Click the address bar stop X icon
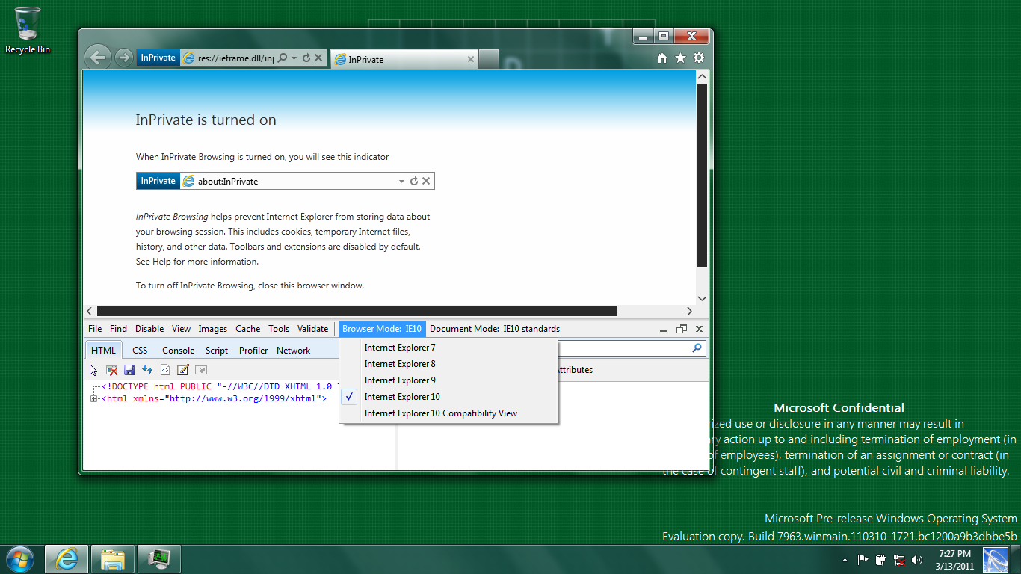Screen dimensions: 1021x574 318,58
